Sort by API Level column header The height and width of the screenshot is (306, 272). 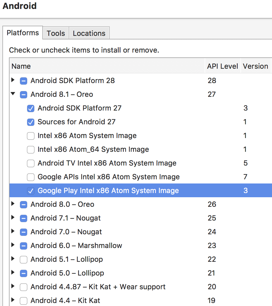coord(222,66)
